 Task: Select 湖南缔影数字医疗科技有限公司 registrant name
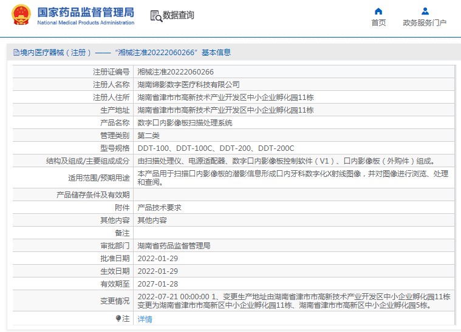pyautogui.click(x=188, y=84)
